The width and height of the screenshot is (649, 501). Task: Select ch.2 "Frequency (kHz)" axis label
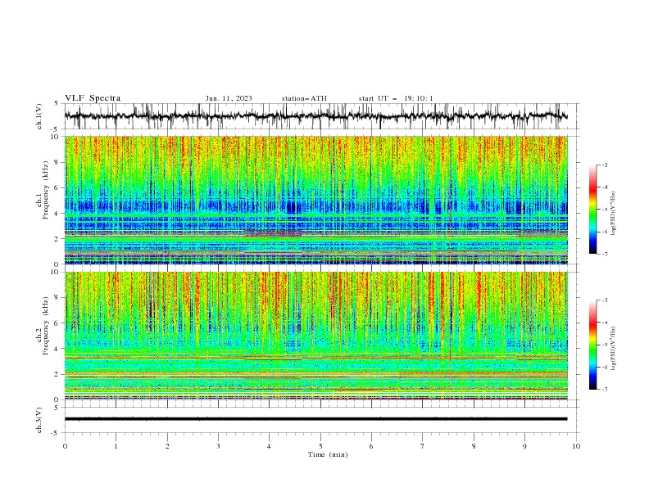(x=46, y=326)
